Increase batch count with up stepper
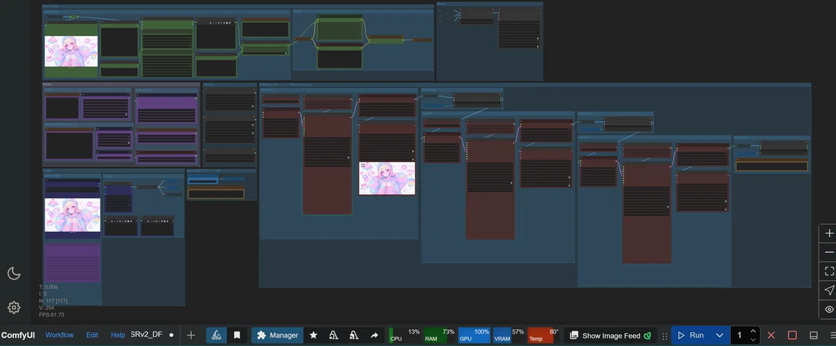Viewport: 836px width, 346px height. pos(754,331)
